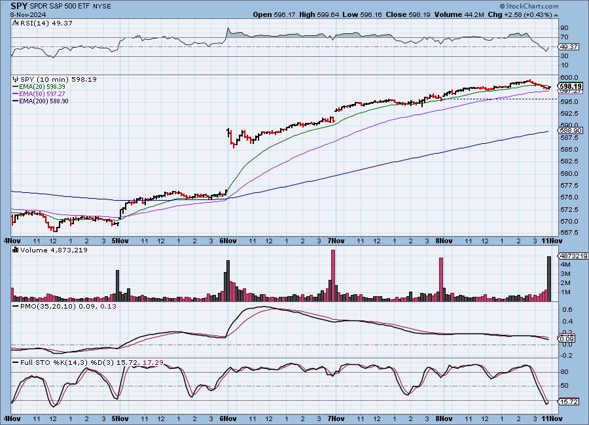
Task: Click the 567.5 price axis label
Action: [x=570, y=232]
